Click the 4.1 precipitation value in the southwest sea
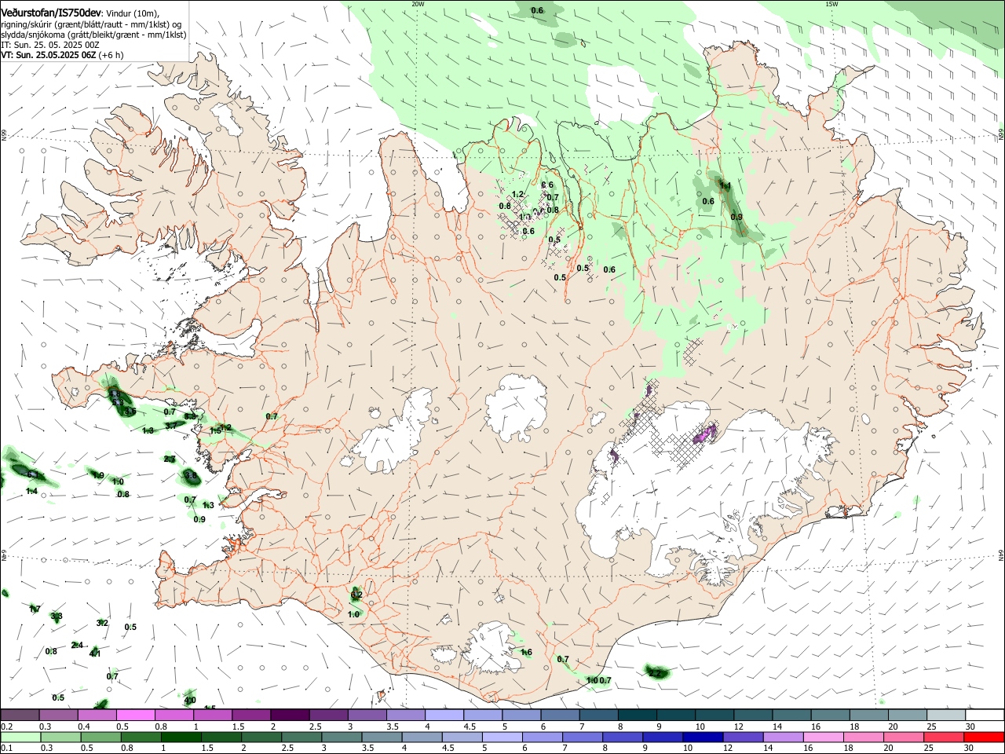Screen dimensions: 1005x754 tap(95, 653)
